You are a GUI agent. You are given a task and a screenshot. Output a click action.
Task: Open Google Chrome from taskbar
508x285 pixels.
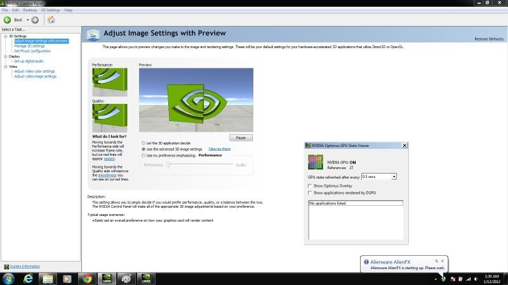[x=87, y=279]
